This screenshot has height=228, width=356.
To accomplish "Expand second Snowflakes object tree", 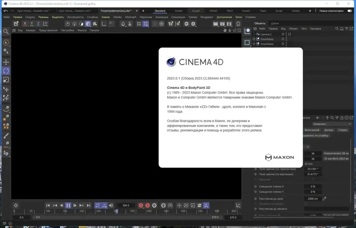I will 254,44.
